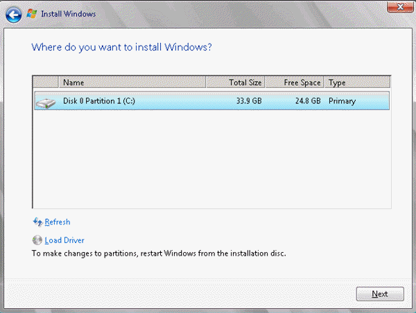Sort by the Free Space column header

(x=294, y=82)
